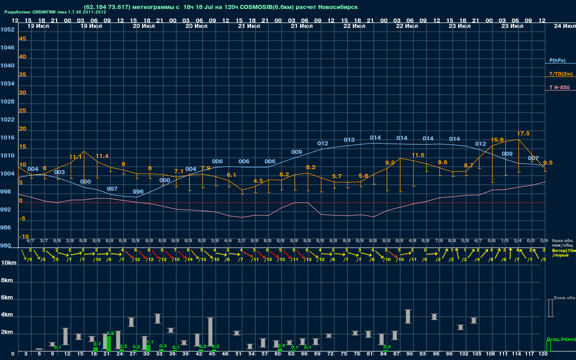Click the green 1.1 precipitation value
Viewport: 576px width, 360px height.
pos(150,342)
